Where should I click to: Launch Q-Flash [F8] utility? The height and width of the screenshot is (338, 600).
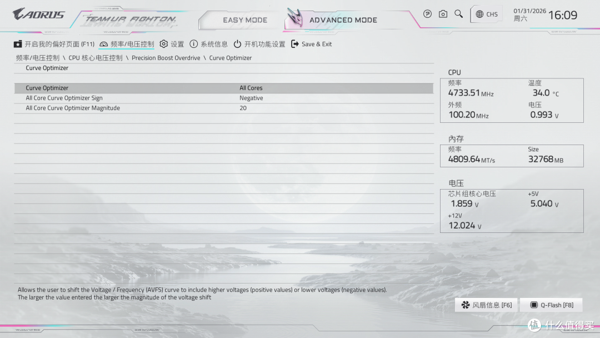pos(552,305)
